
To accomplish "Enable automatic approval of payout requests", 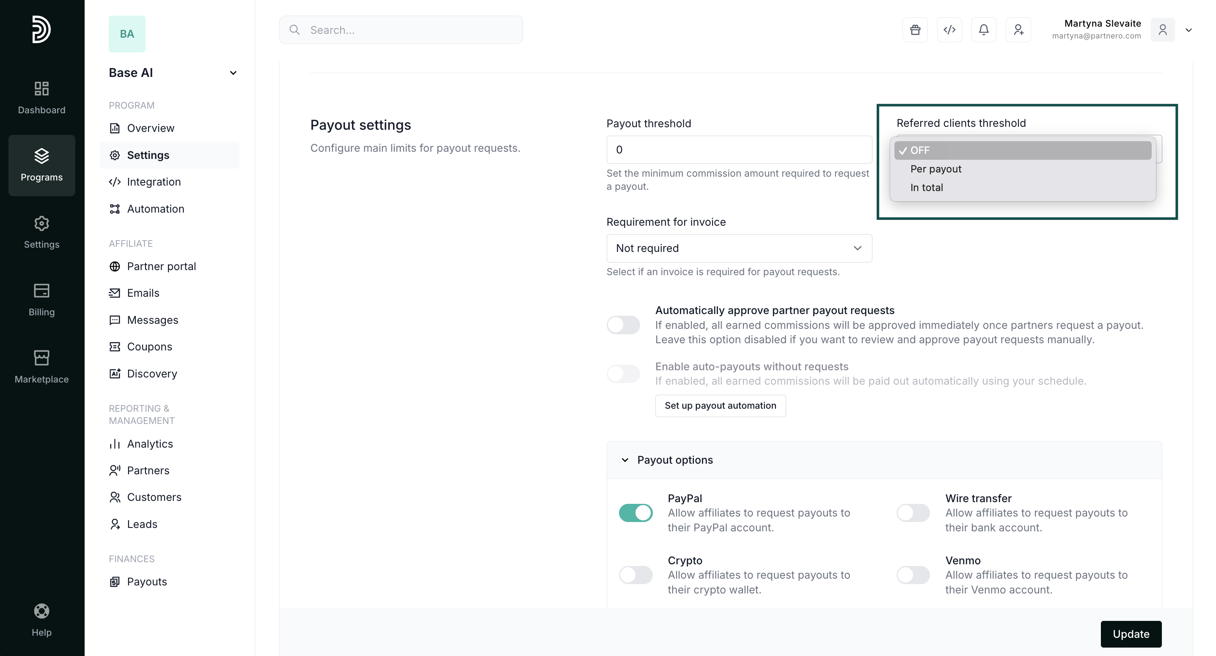I will click(x=623, y=325).
